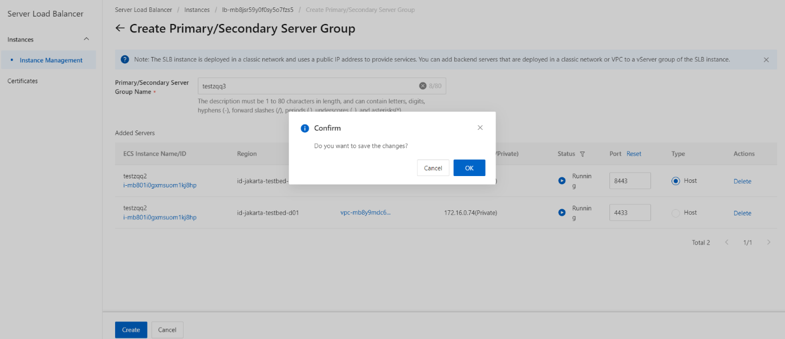Open the instance ID link in the 4433 row

160,217
